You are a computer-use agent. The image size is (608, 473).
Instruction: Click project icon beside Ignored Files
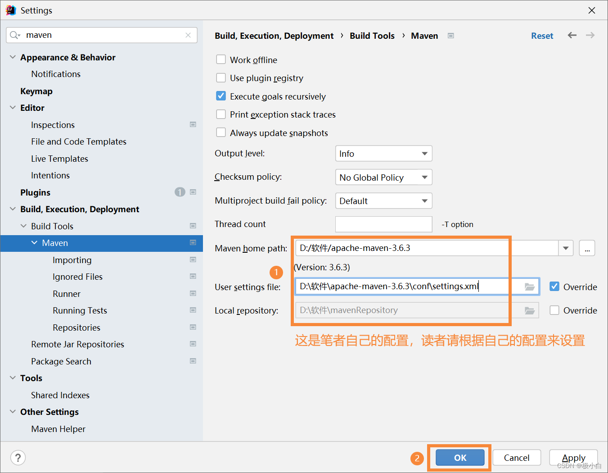193,276
